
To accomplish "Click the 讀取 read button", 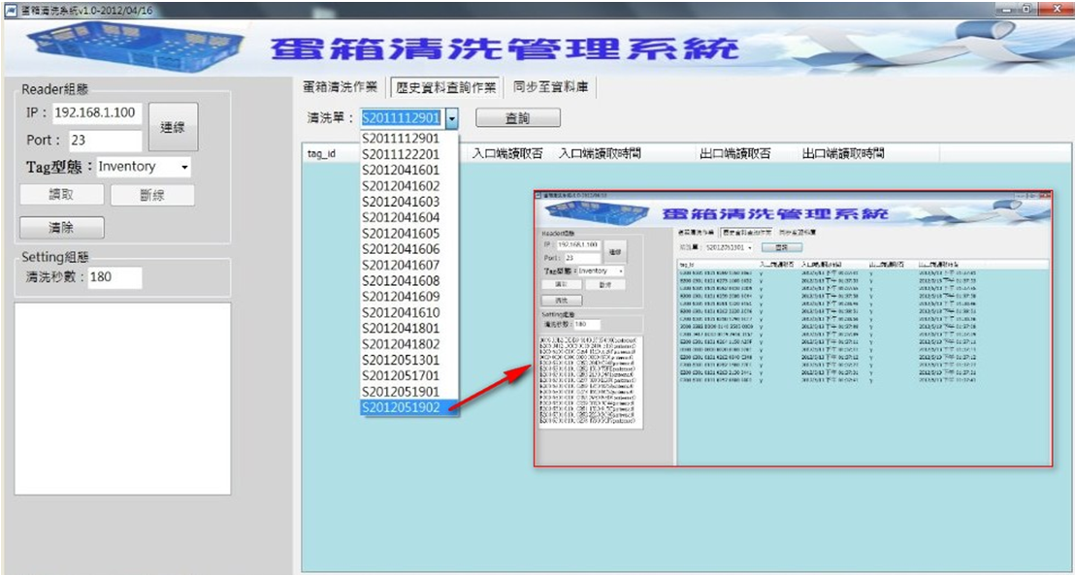I will point(61,195).
